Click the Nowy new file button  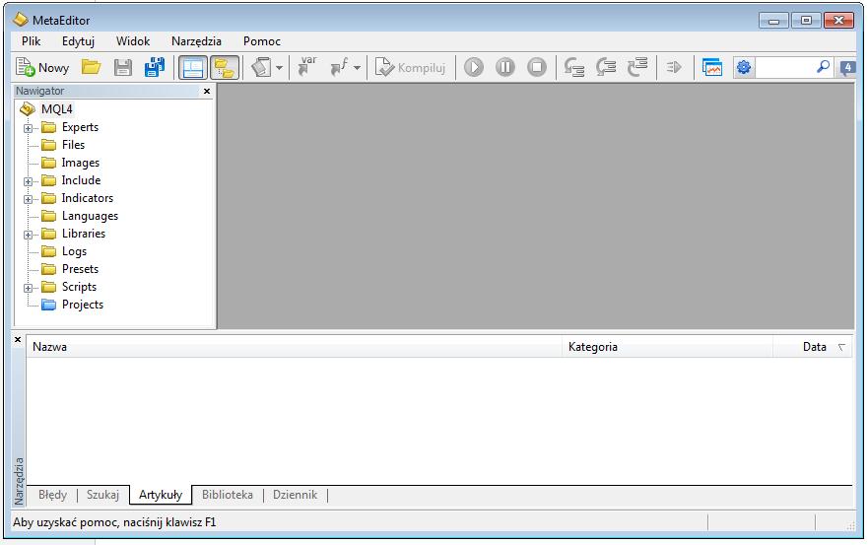[43, 68]
